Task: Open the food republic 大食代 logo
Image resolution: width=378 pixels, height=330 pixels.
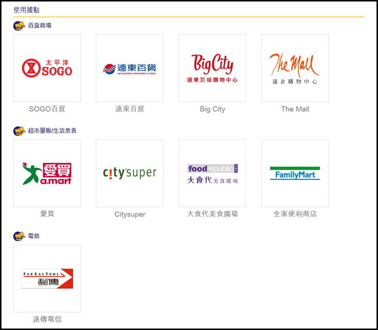Action: [212, 173]
